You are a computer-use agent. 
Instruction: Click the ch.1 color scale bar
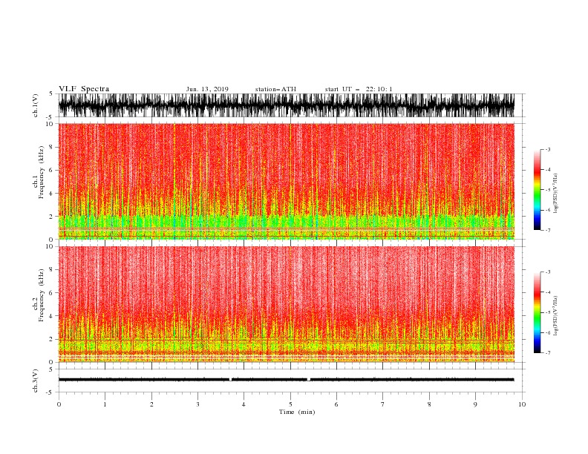point(537,190)
